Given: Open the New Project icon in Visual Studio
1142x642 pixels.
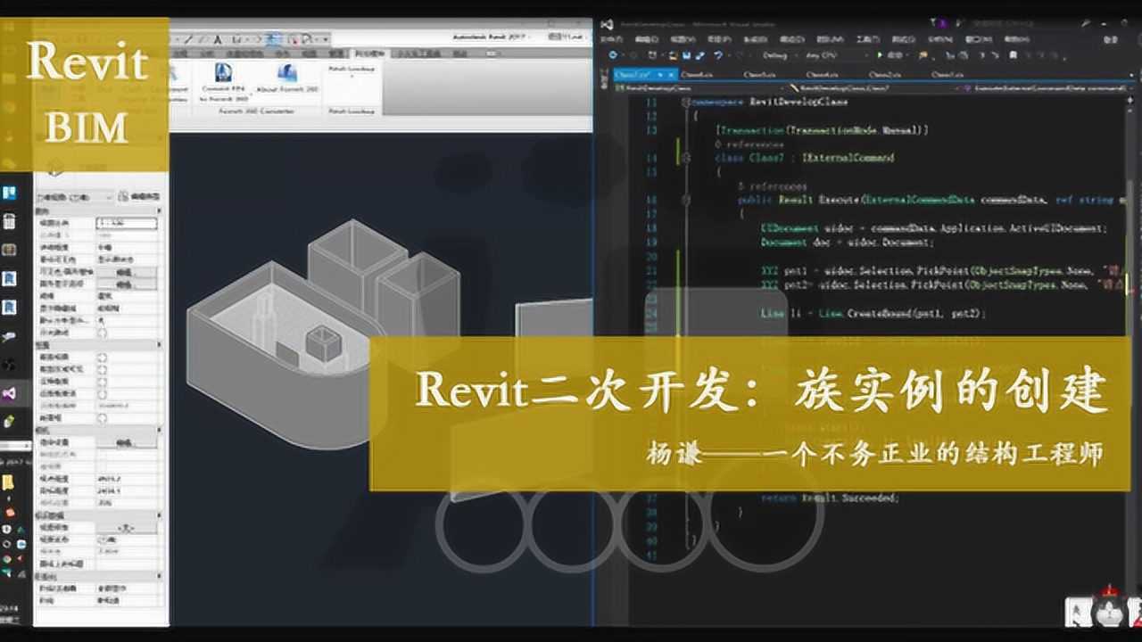Looking at the screenshot, I should (653, 54).
